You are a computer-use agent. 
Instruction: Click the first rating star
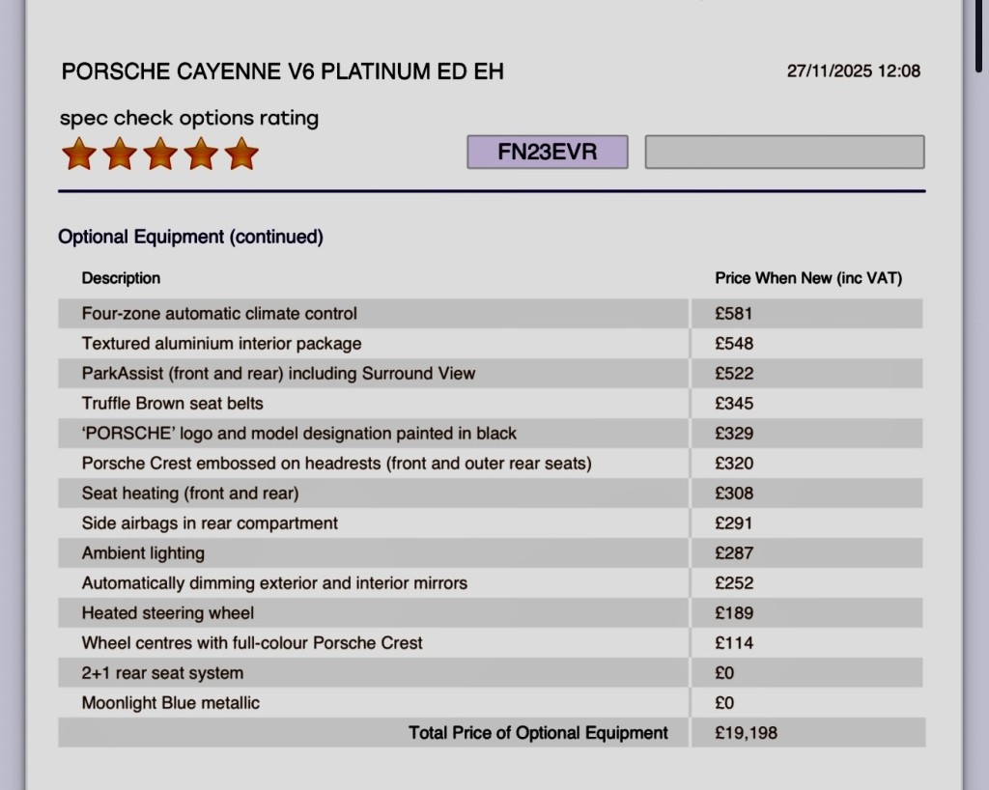pyautogui.click(x=78, y=154)
